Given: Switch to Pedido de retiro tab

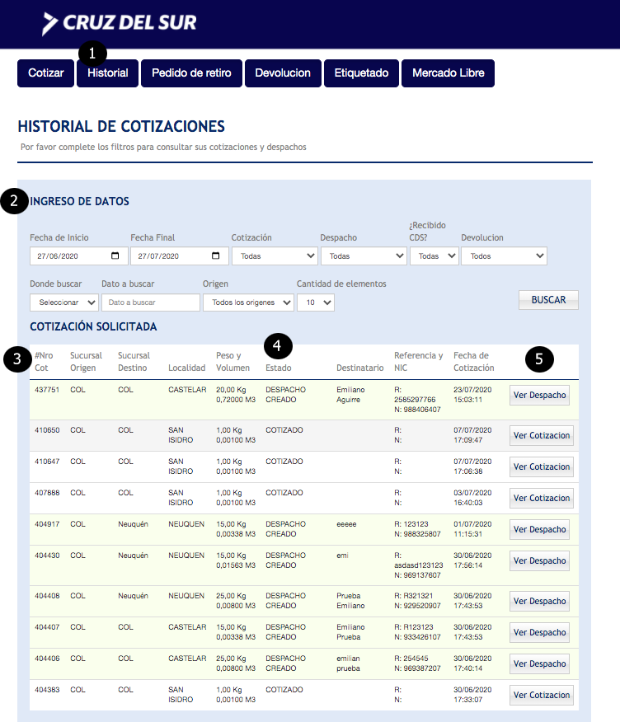Looking at the screenshot, I should 191,73.
